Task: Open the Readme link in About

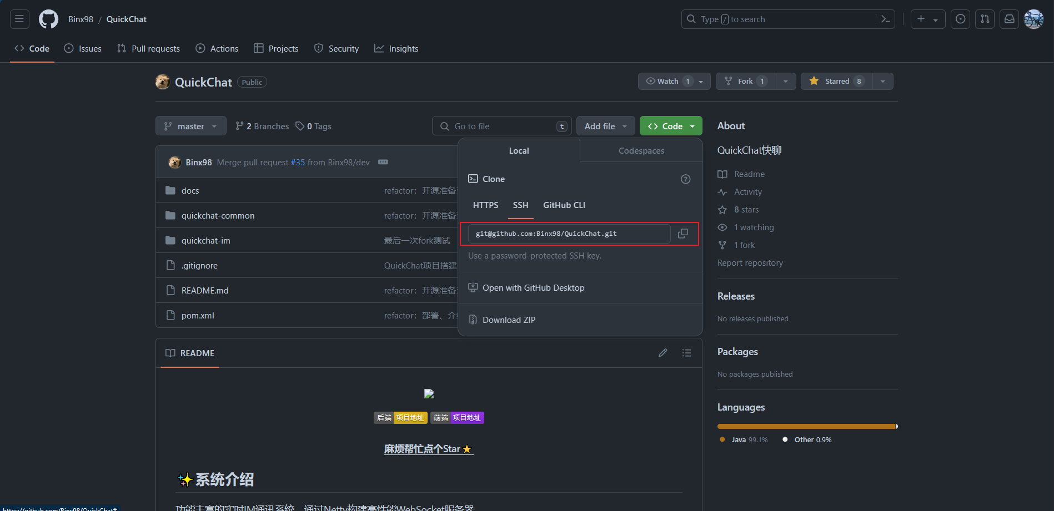Action: 741,174
